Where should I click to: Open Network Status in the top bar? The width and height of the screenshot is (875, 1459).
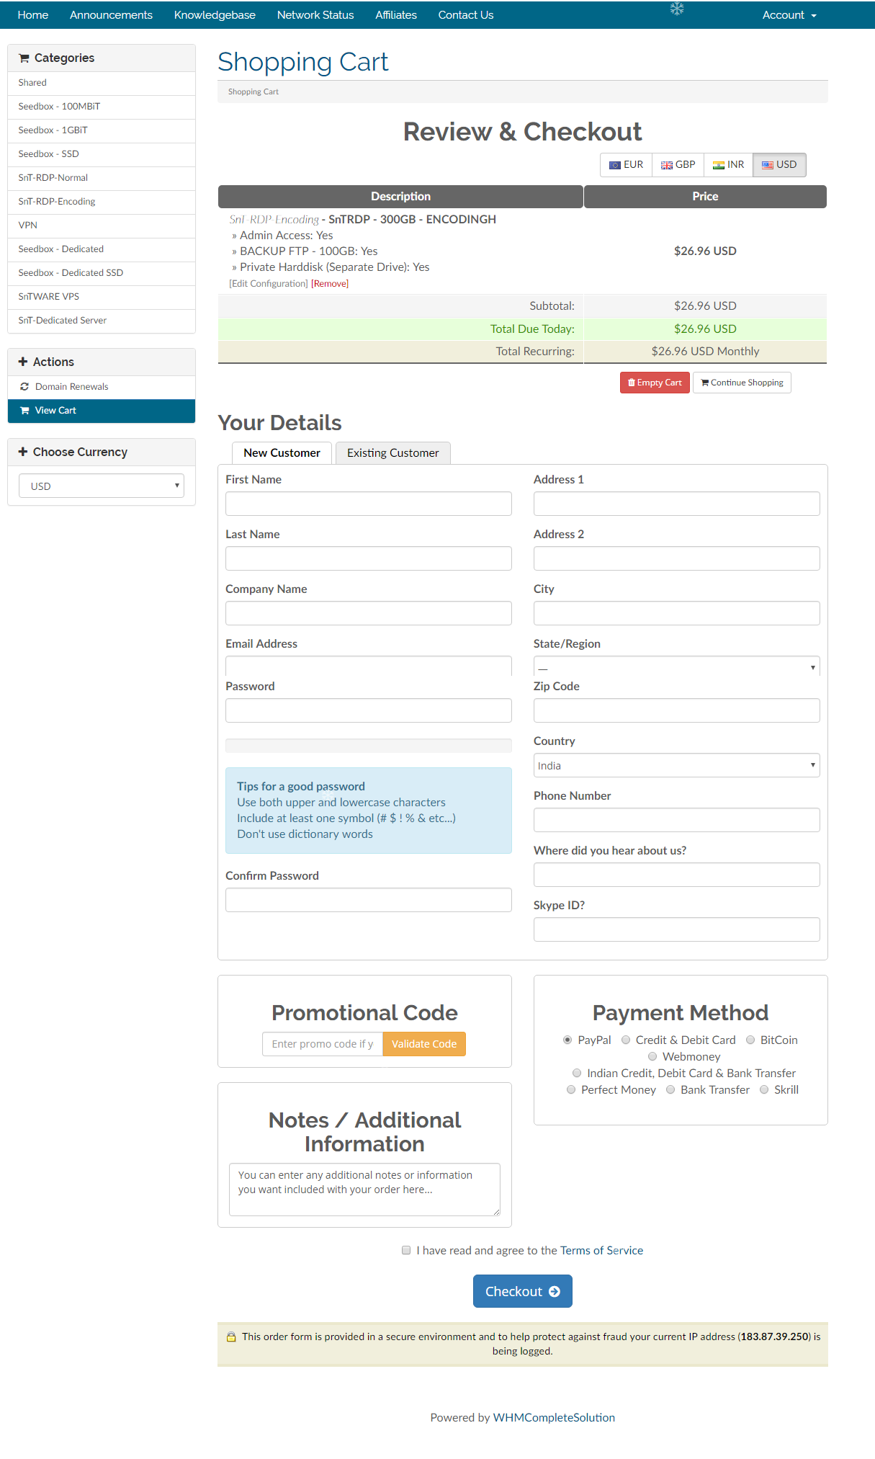coord(315,15)
